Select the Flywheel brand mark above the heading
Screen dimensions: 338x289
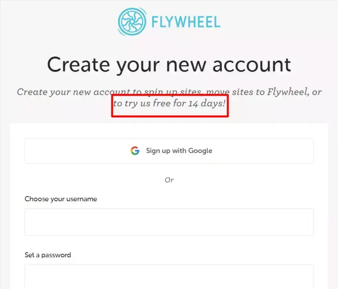point(133,22)
